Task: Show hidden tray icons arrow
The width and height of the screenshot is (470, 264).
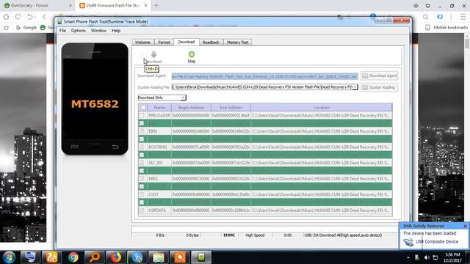Action: [408, 257]
